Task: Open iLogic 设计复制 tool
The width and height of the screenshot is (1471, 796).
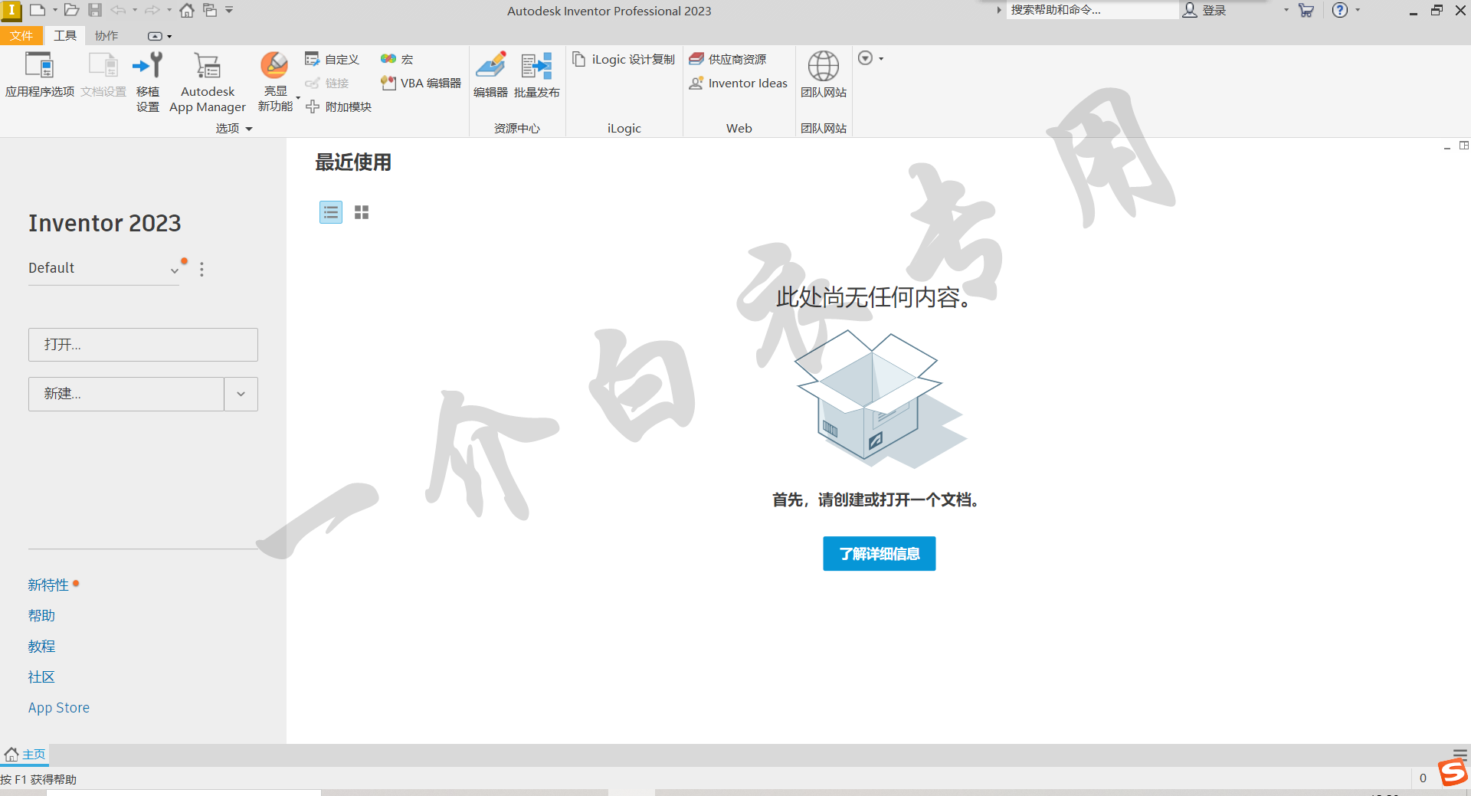Action: 624,59
